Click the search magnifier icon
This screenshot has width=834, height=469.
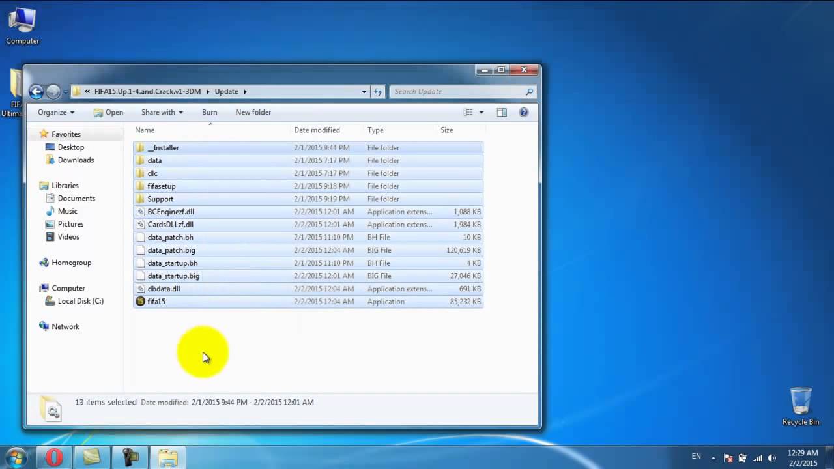tap(529, 92)
